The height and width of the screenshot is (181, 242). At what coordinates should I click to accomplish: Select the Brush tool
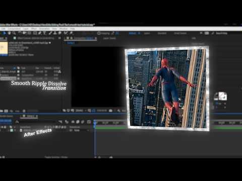tap(50, 33)
